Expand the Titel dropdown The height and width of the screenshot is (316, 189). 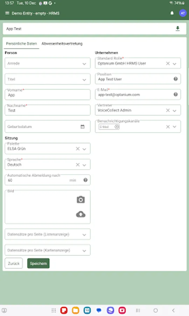pos(48,79)
